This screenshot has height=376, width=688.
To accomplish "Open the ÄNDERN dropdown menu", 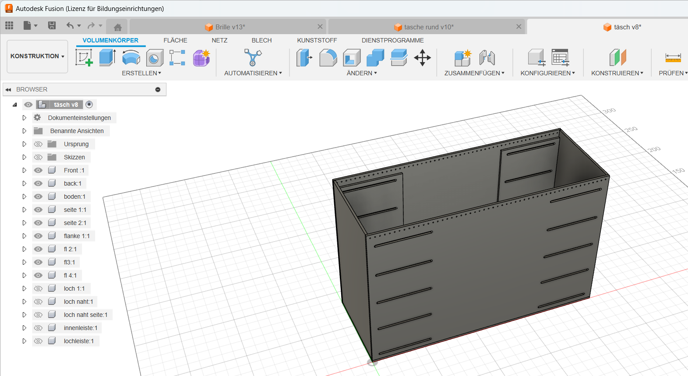I will pyautogui.click(x=362, y=73).
